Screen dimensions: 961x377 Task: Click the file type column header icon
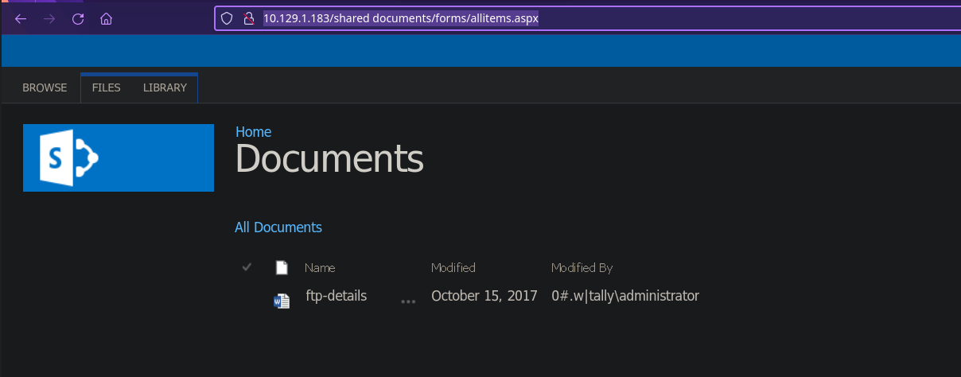[281, 267]
